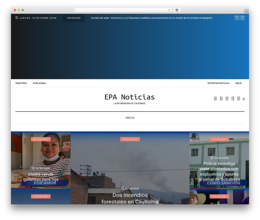This screenshot has height=220, width=260.
Task: Click the second social icon in the header row
Action: (x=221, y=99)
